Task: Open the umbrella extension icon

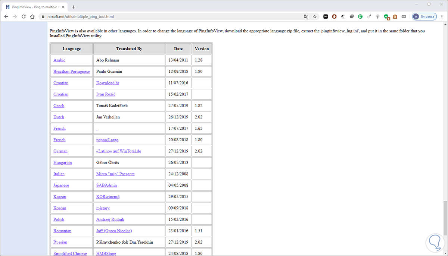Action: point(343,16)
